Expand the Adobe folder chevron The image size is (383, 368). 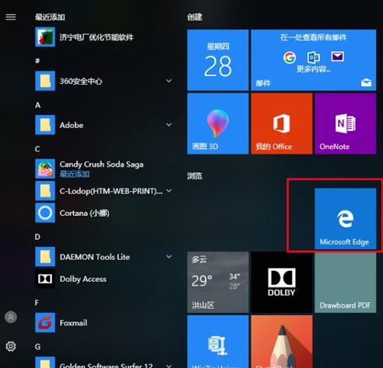(169, 125)
